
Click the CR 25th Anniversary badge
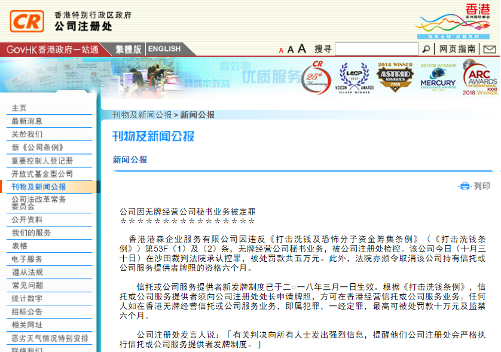(316, 78)
